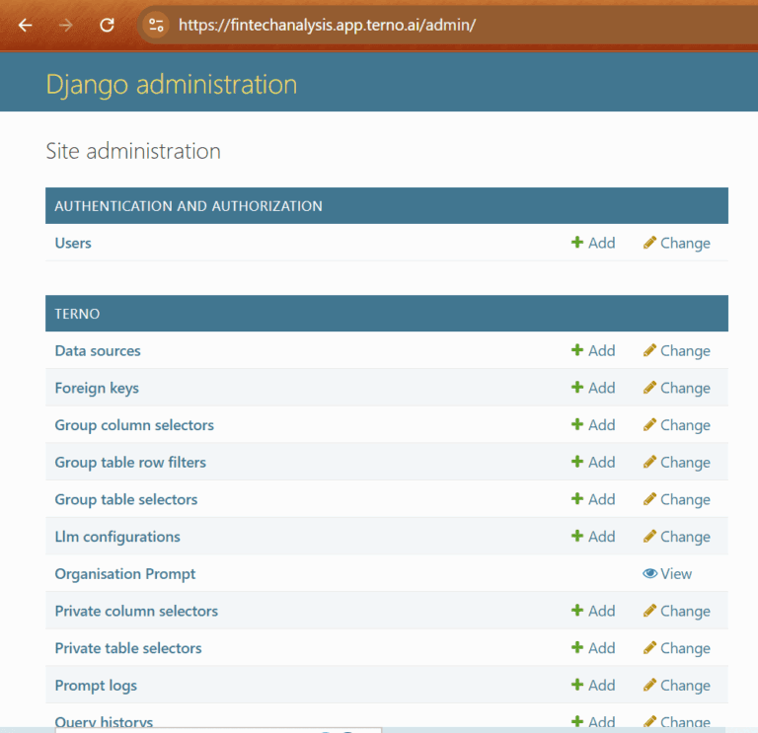The width and height of the screenshot is (758, 733).
Task: Open the Group column selectors link
Action: click(134, 425)
